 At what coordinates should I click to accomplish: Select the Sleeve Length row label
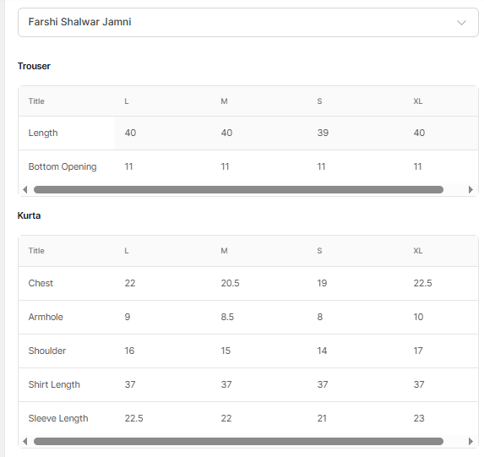click(58, 418)
